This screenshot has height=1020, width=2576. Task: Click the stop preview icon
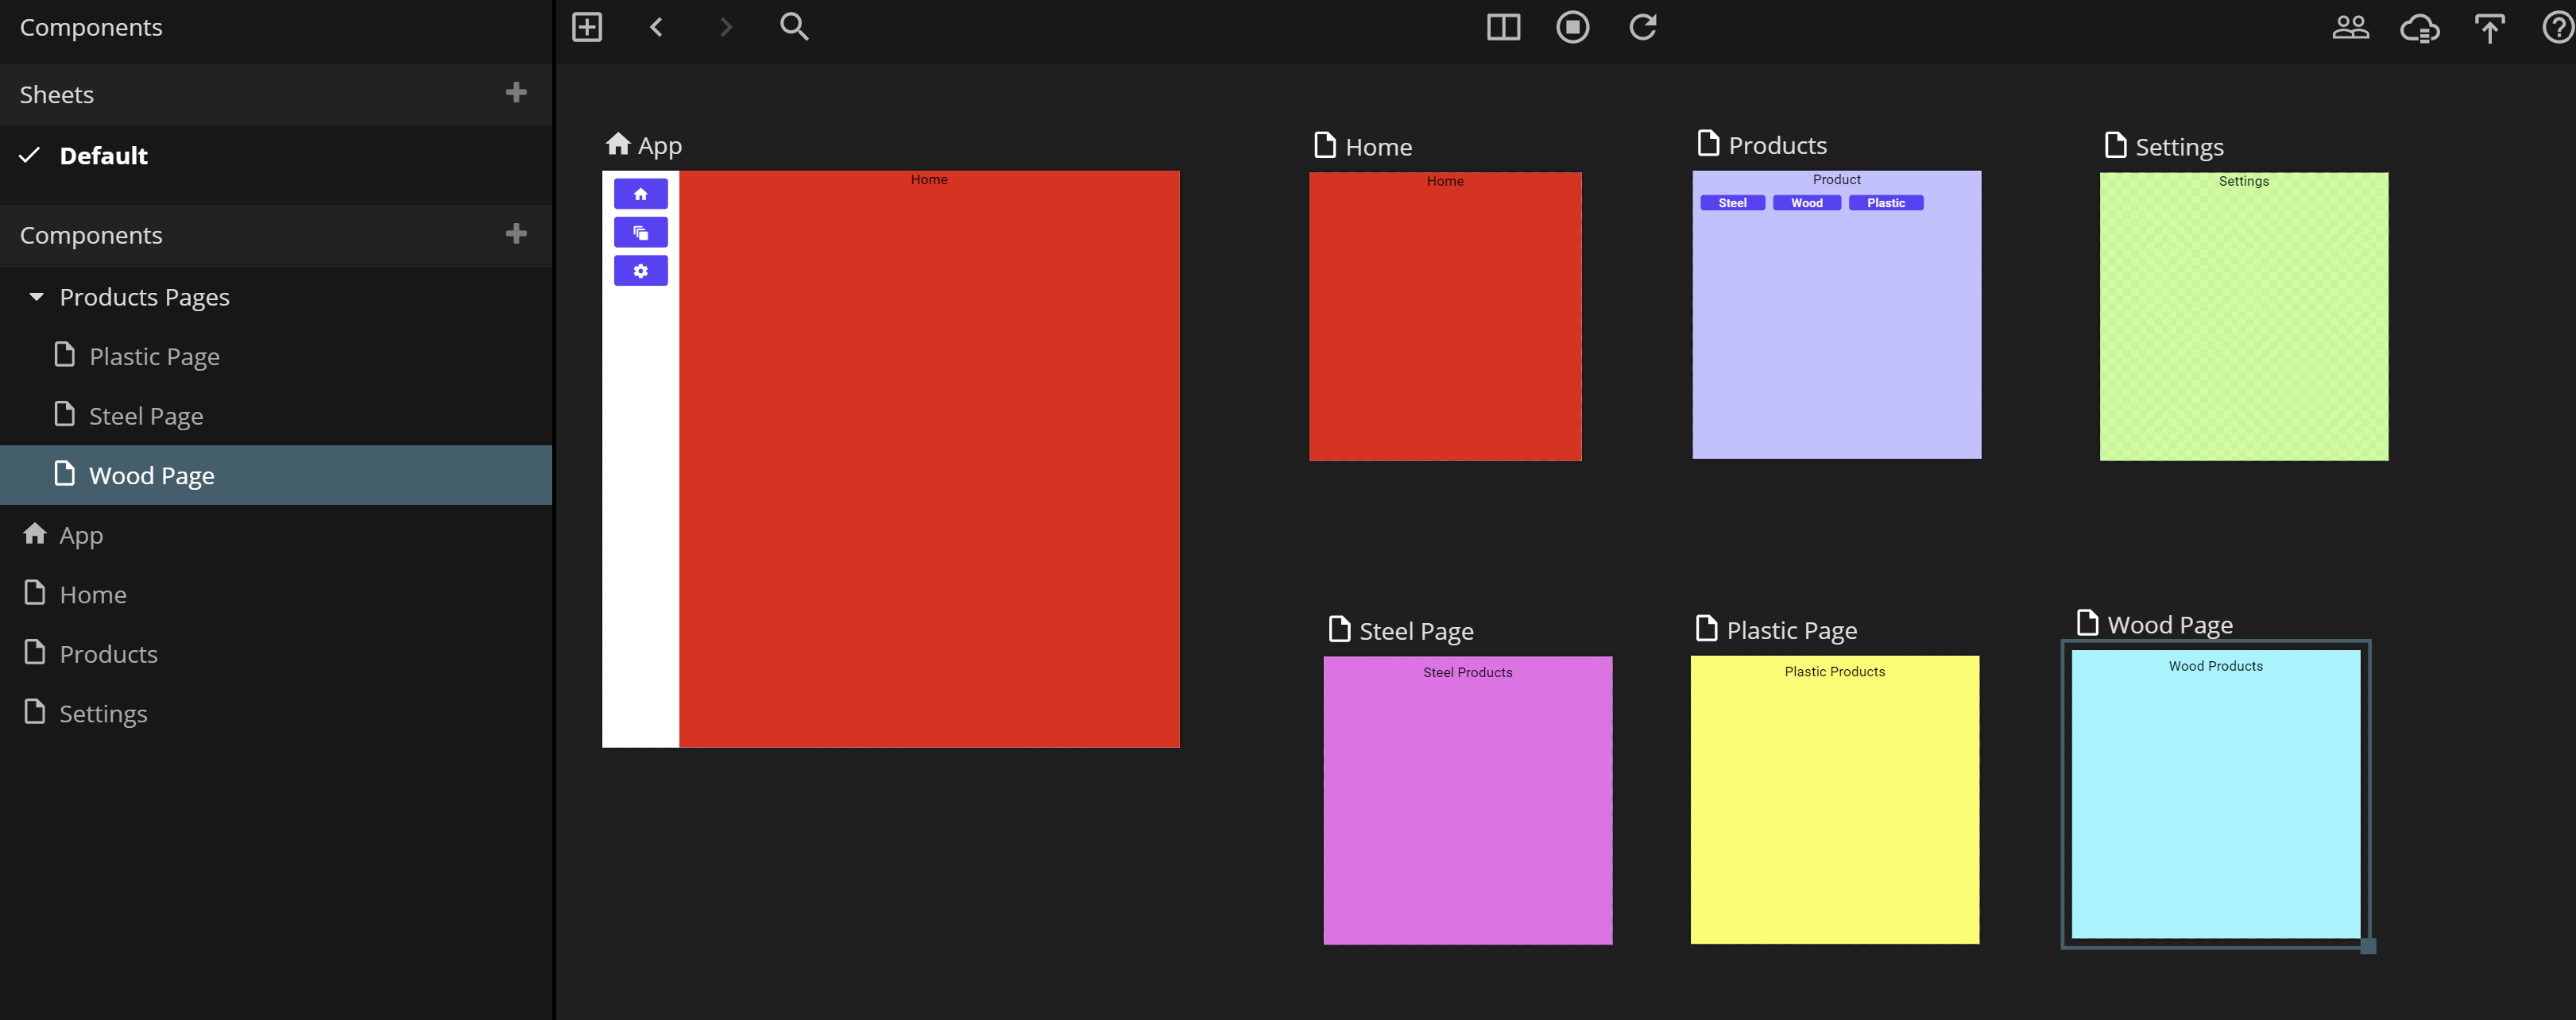[x=1572, y=27]
